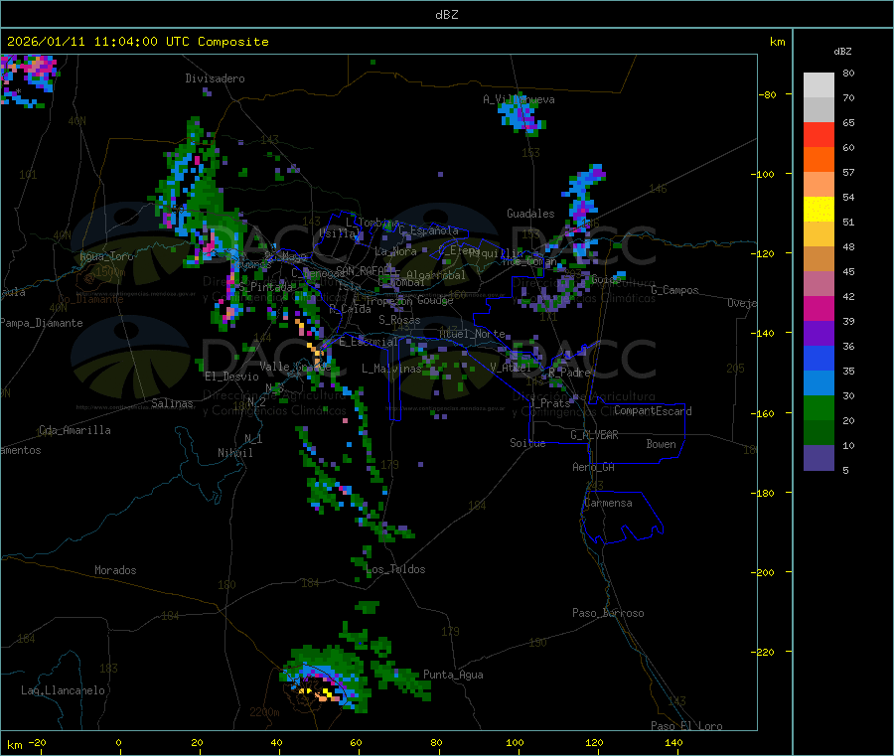Screen dimensions: 894x756
Task: Click the R_Padre label
Action: pyautogui.click(x=569, y=373)
